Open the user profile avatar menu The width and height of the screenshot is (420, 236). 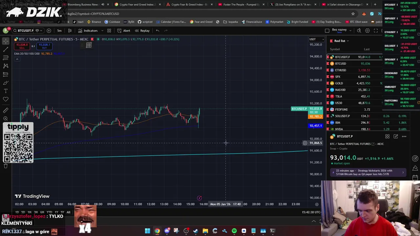tap(6, 30)
